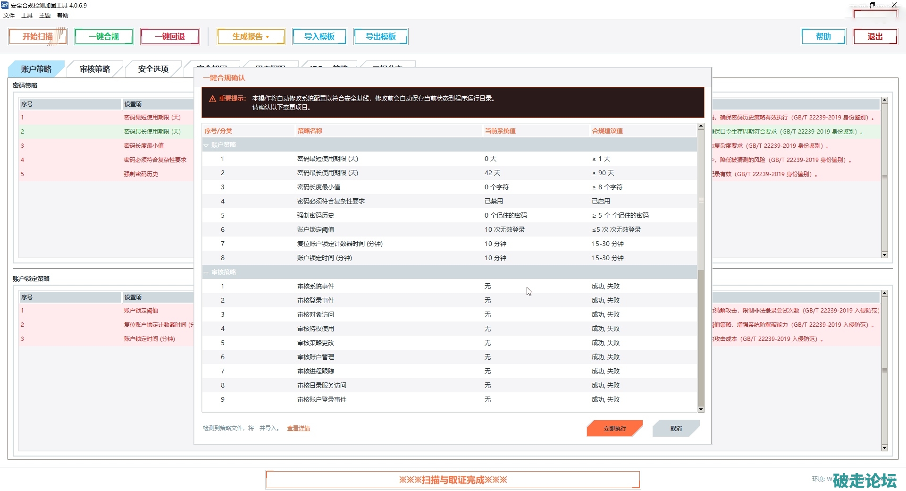Viewport: 906px width, 491px height.
Task: Open the 生成报告 dropdown menu
Action: point(251,36)
